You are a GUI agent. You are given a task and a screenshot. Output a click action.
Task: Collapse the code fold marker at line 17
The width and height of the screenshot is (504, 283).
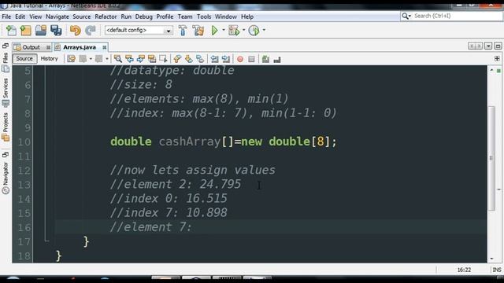pyautogui.click(x=47, y=241)
